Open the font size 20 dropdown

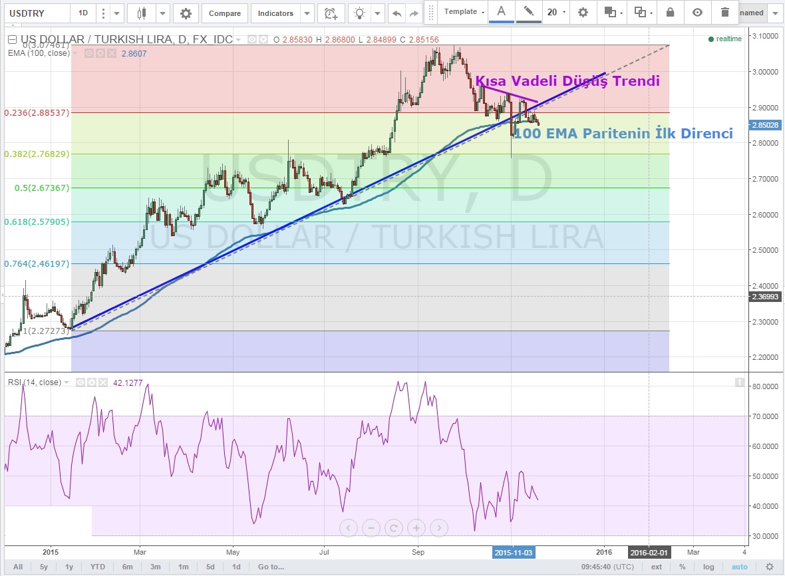click(x=556, y=12)
